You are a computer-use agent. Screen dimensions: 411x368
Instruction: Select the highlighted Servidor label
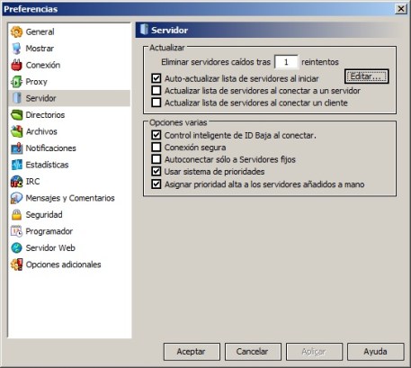pos(40,98)
